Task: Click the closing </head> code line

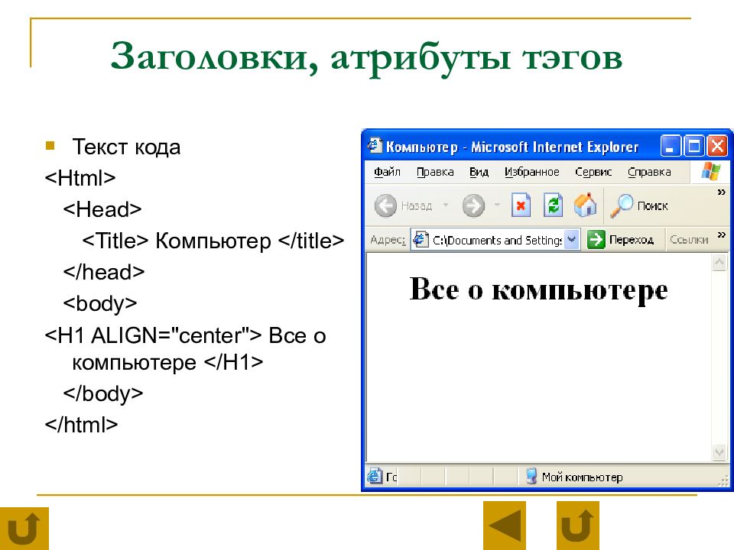Action: point(103,272)
